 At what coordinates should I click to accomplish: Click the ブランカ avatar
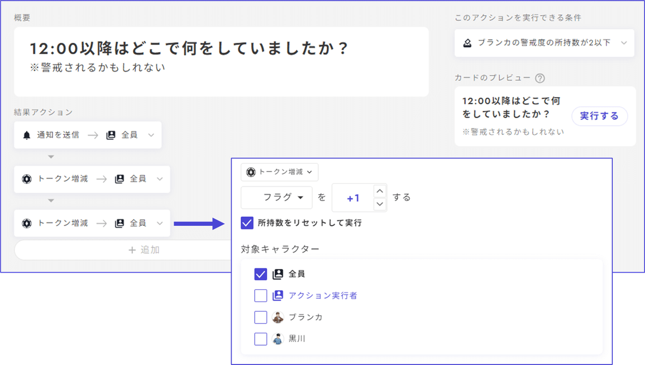pyautogui.click(x=278, y=317)
